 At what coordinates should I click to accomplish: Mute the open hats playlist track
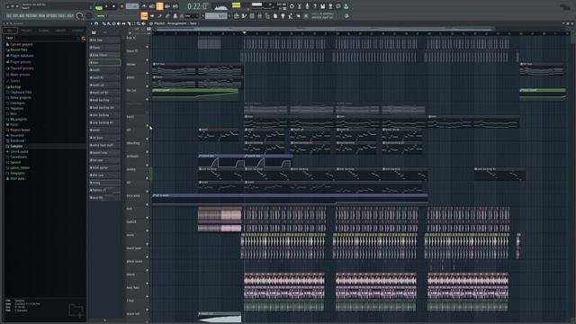pyautogui.click(x=148, y=296)
